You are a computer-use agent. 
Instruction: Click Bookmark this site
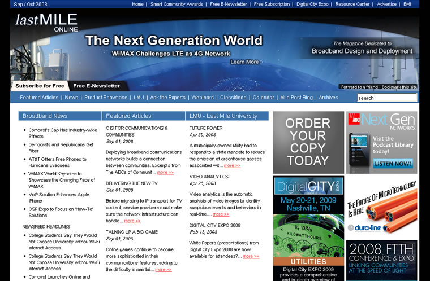point(399,87)
